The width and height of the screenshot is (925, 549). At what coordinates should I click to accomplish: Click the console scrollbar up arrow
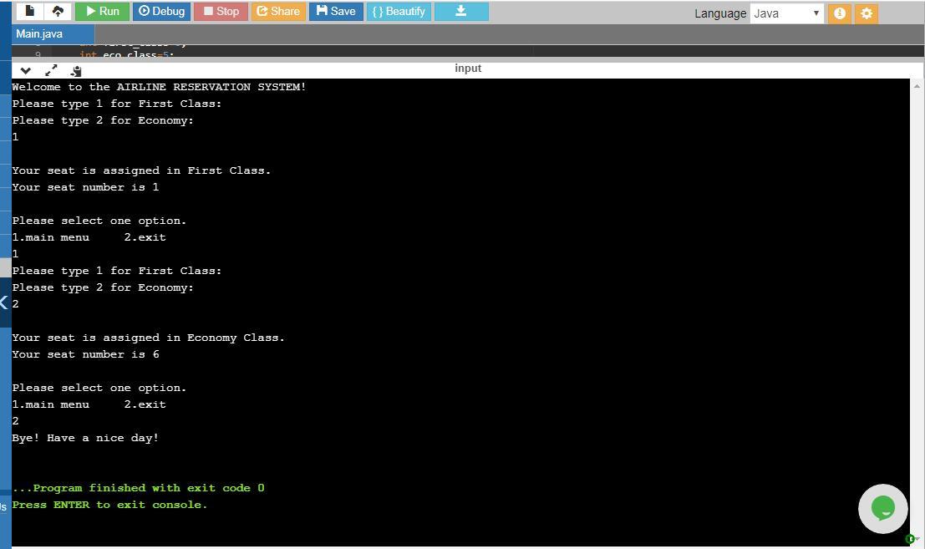click(917, 86)
